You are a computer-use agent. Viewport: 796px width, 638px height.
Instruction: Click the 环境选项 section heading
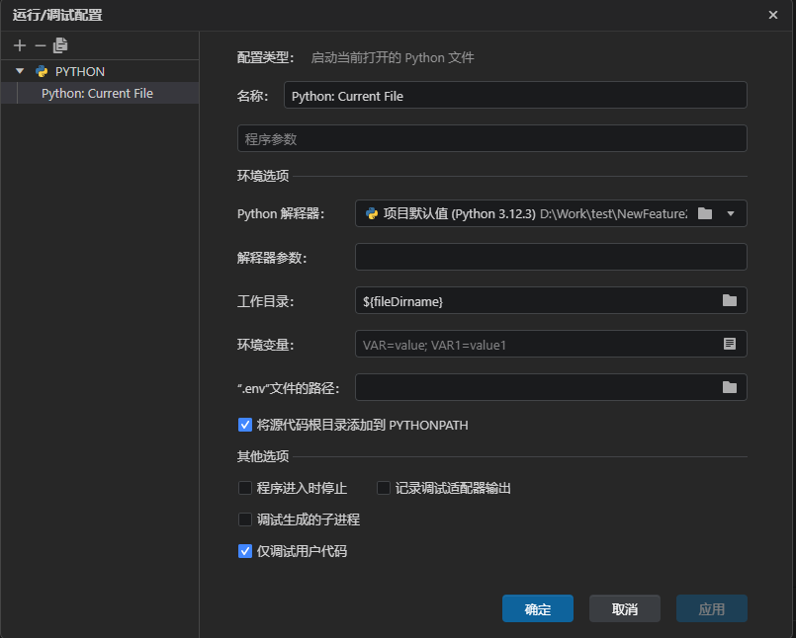click(x=263, y=176)
